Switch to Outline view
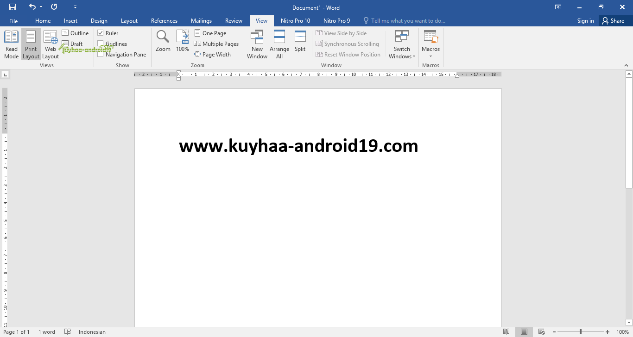 coord(76,33)
